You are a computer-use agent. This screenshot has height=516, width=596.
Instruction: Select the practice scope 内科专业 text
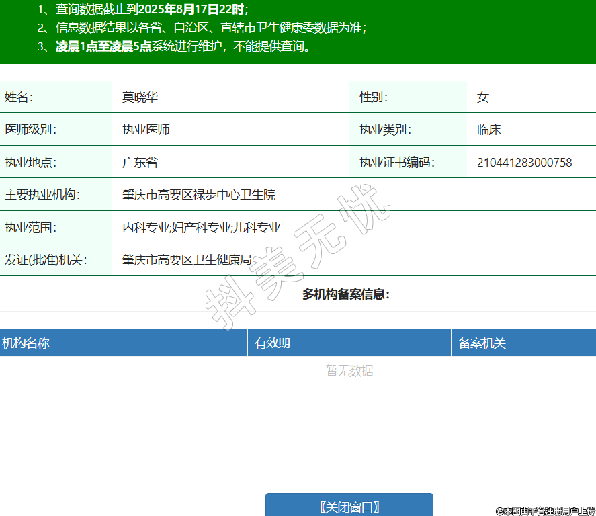coord(145,228)
